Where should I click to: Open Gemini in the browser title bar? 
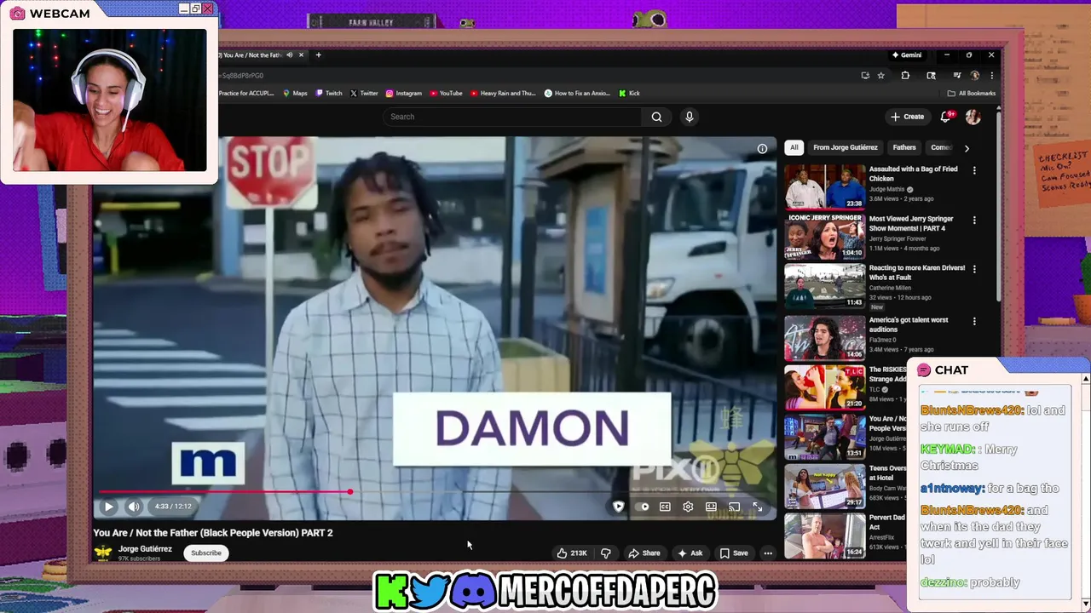pos(906,55)
